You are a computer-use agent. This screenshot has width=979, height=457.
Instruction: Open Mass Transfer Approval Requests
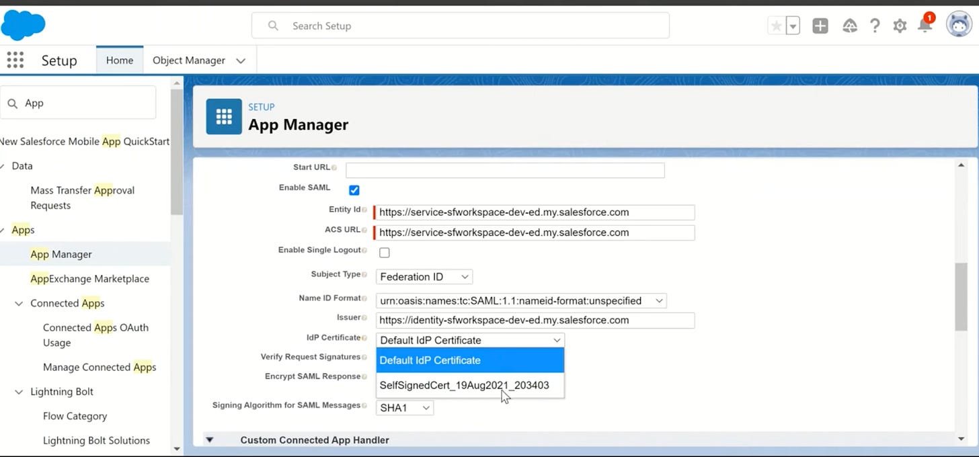coord(83,198)
